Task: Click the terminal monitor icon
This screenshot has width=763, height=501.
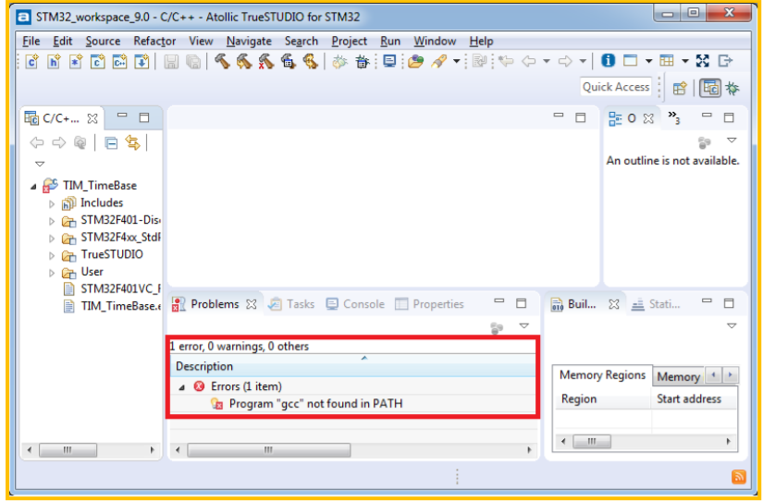Action: 389,61
